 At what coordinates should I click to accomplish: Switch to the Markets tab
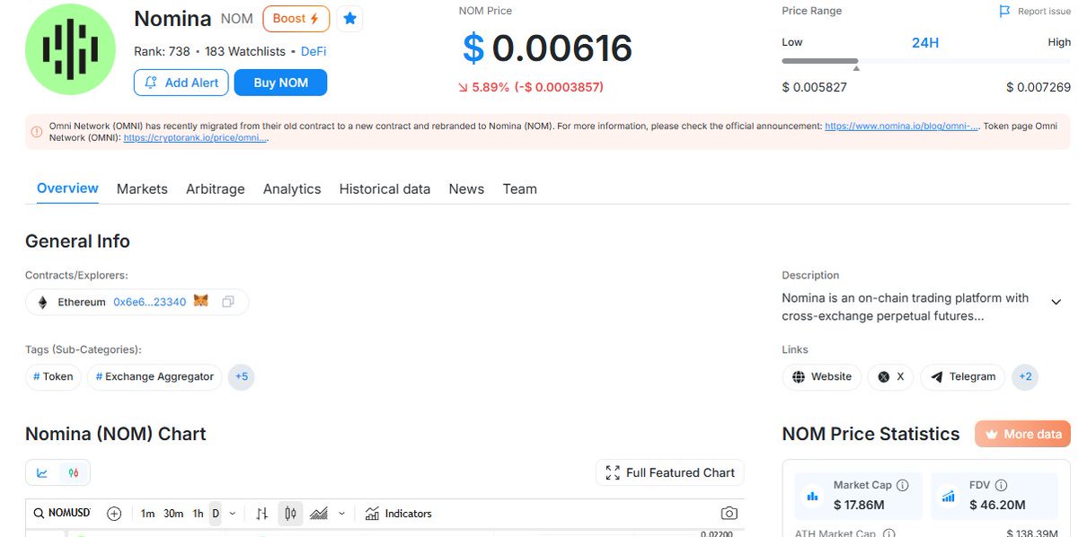pyautogui.click(x=142, y=189)
